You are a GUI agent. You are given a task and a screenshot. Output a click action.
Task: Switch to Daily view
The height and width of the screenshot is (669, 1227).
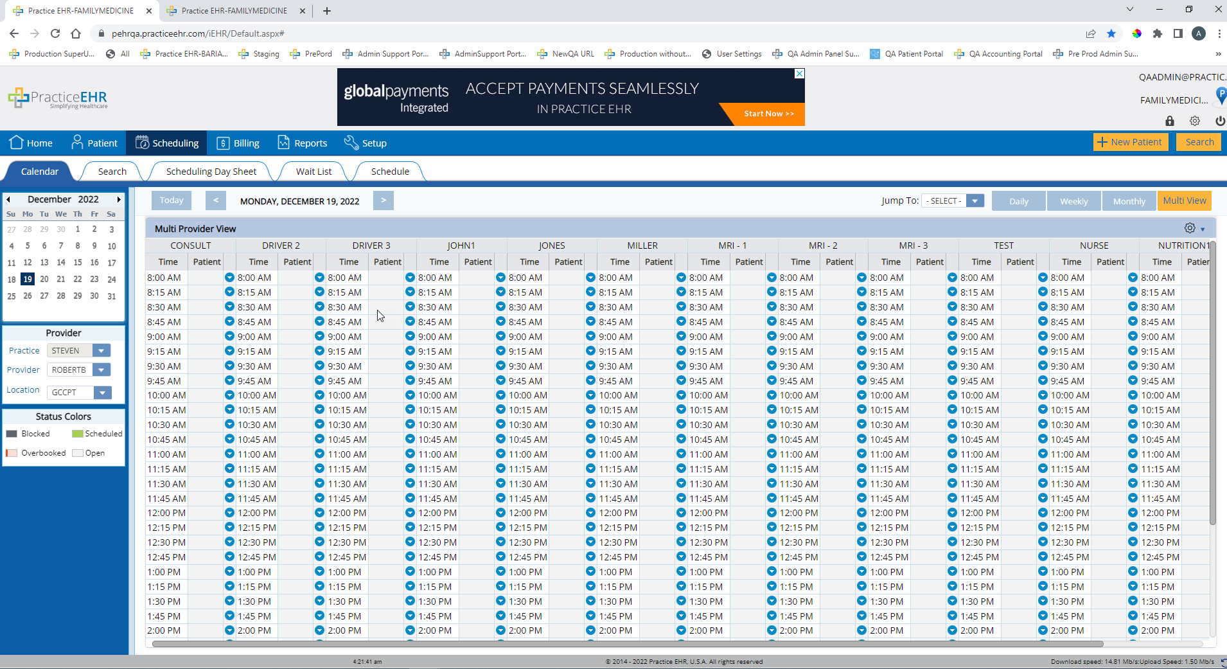coord(1018,201)
